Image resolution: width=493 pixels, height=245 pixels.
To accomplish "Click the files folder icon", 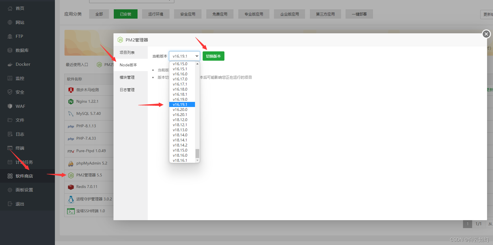I will pos(10,120).
